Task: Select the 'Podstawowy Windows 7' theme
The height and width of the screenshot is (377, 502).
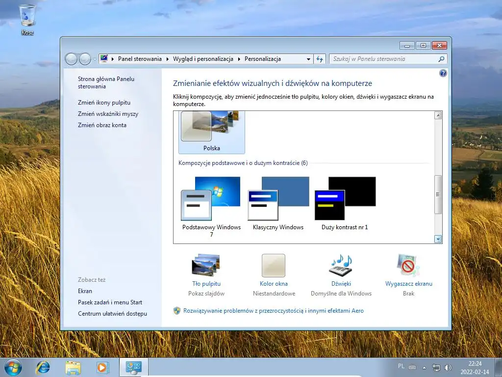Action: pos(211,207)
